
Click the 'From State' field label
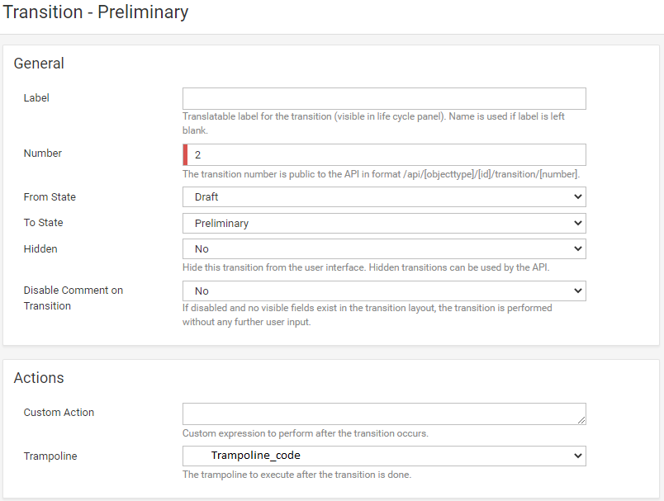[x=50, y=197]
